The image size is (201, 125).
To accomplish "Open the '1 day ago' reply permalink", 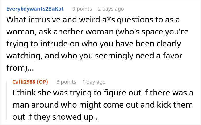I will (94, 82).
